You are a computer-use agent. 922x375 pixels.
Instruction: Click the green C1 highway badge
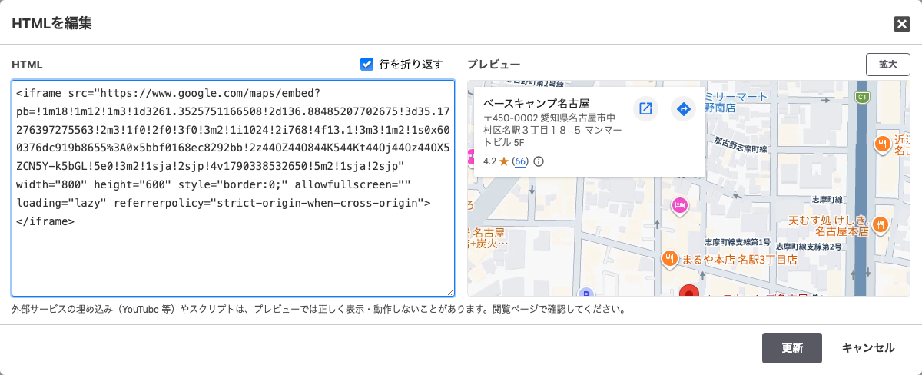point(863,98)
